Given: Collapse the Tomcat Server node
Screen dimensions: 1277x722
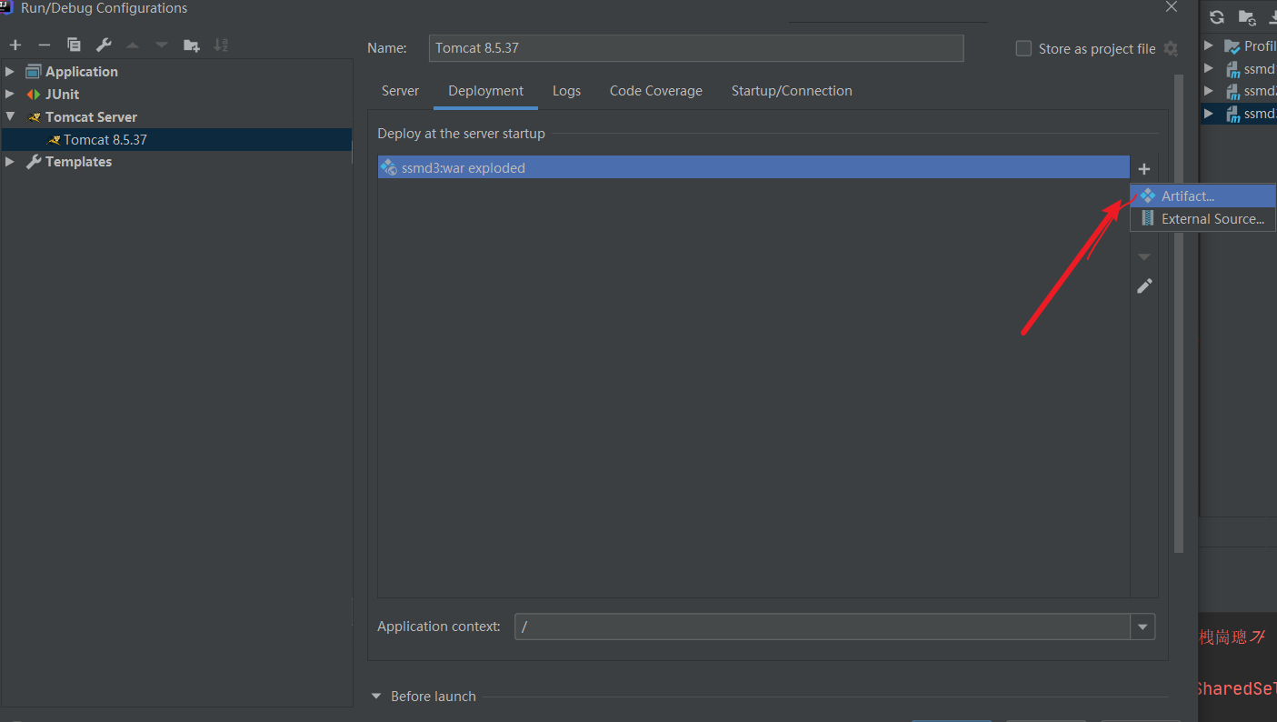Looking at the screenshot, I should [x=10, y=116].
